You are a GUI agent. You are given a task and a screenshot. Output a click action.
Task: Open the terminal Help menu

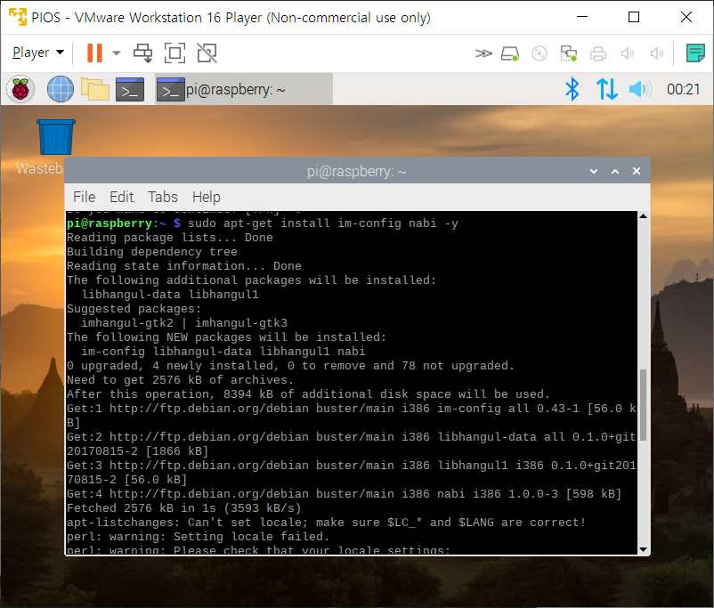(206, 197)
